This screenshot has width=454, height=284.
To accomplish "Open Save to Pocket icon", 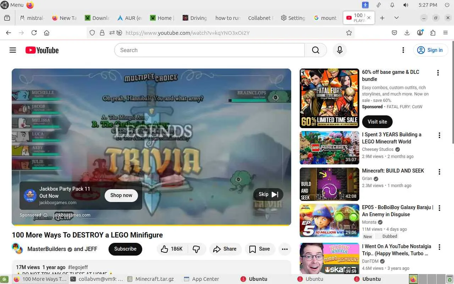I will [394, 33].
